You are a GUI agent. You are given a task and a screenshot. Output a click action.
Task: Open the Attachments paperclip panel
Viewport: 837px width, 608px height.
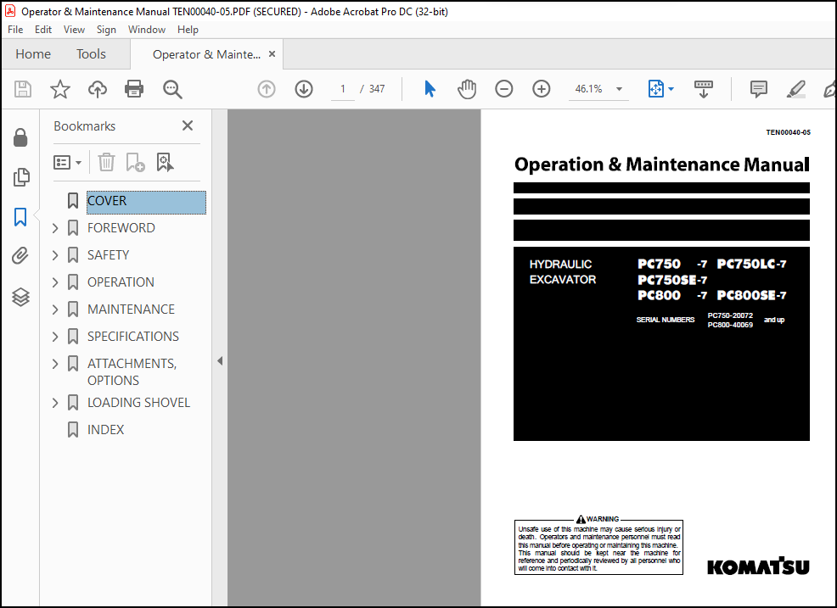coord(20,256)
